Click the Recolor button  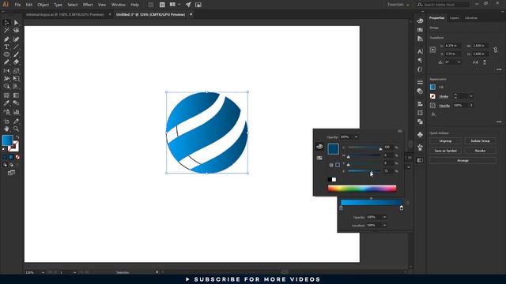tap(480, 151)
